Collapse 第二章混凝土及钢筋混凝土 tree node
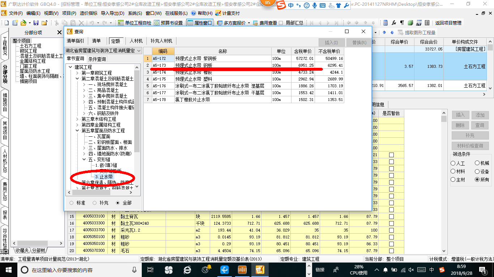The width and height of the screenshot is (494, 277). pyautogui.click(x=77, y=79)
